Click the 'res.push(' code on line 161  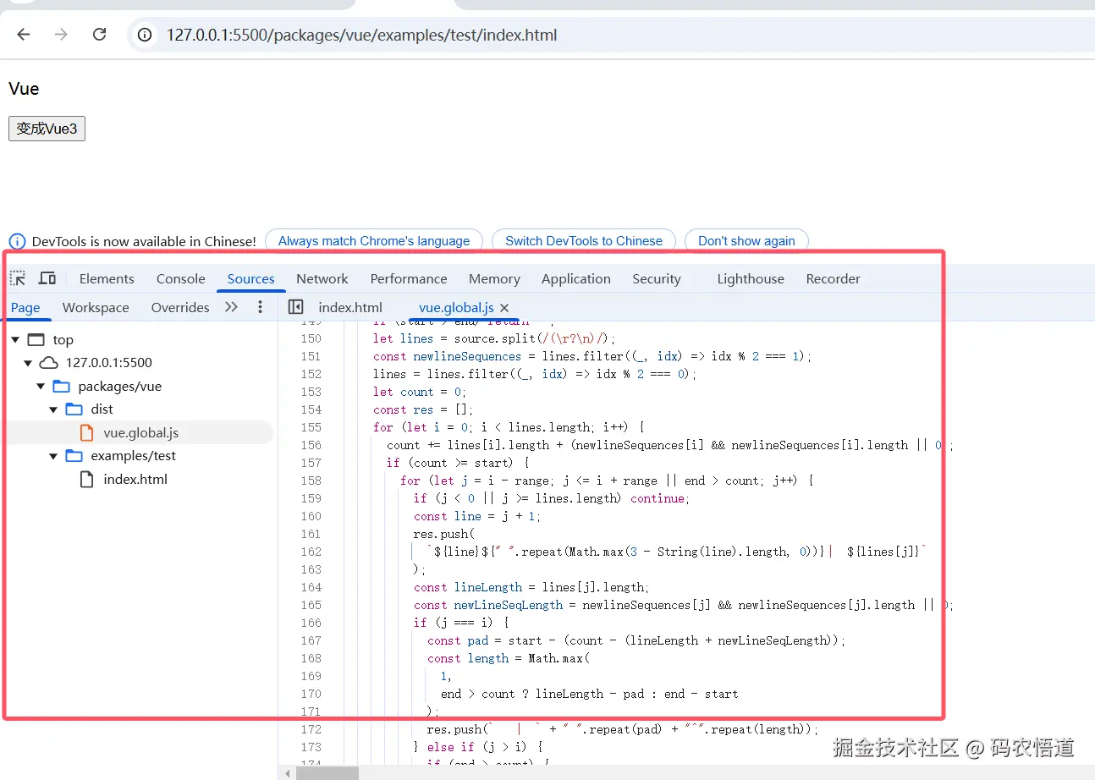coord(444,534)
